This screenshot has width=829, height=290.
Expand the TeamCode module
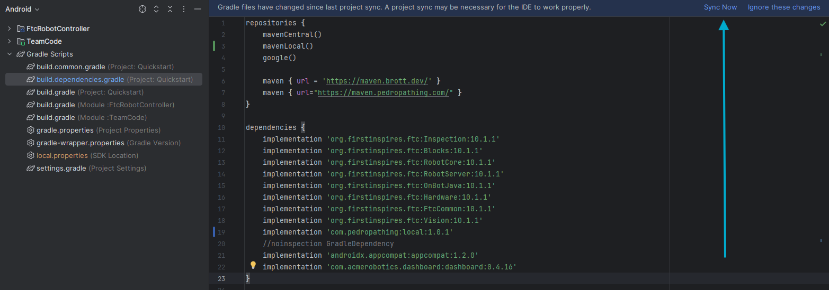(9, 41)
